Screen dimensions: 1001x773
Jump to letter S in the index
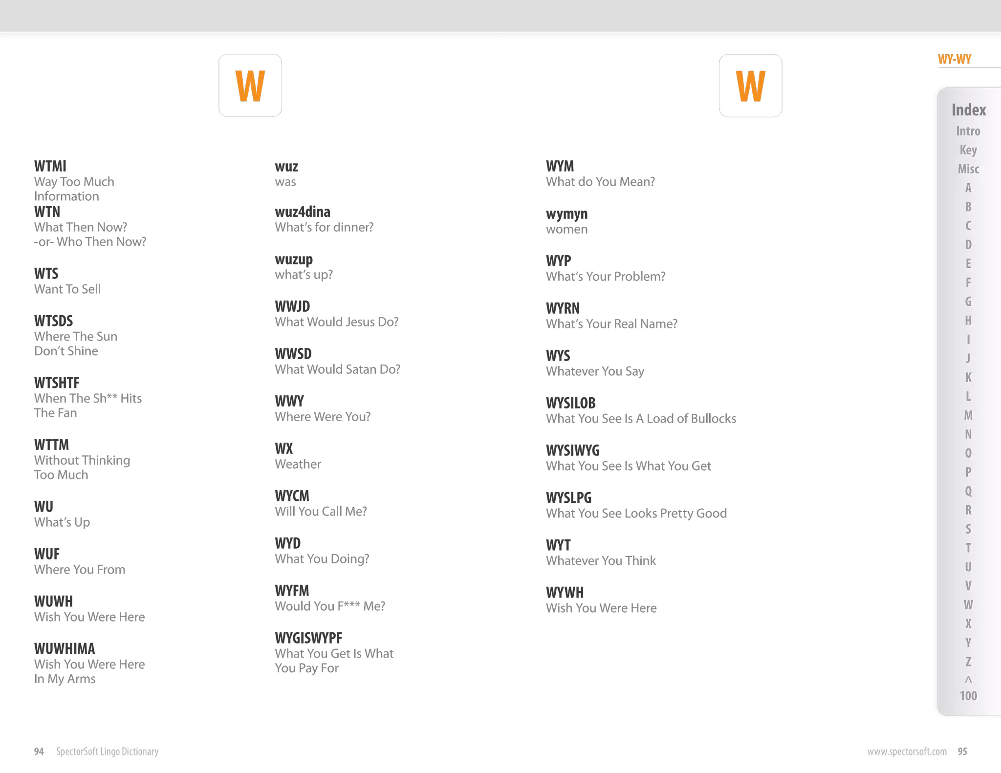pyautogui.click(x=968, y=529)
